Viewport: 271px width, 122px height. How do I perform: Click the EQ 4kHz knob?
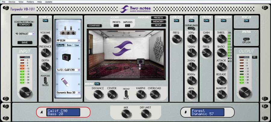coord(191,95)
